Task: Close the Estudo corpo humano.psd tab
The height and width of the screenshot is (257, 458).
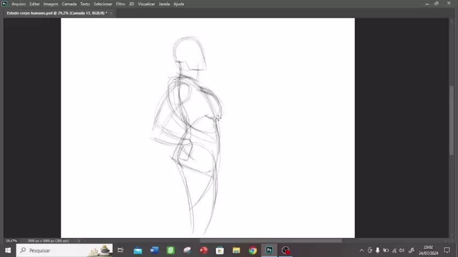Action: point(111,13)
